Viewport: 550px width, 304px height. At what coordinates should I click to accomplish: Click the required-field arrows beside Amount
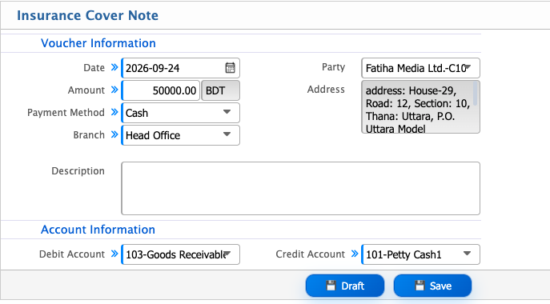pos(114,90)
